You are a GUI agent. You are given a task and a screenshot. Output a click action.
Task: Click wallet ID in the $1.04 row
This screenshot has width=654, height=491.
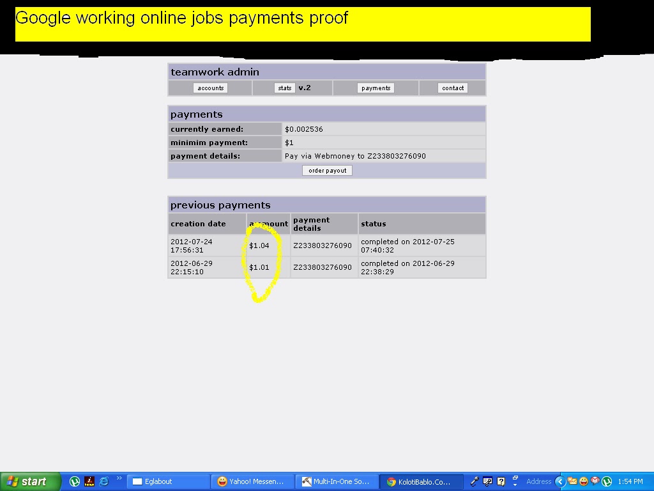coord(323,245)
